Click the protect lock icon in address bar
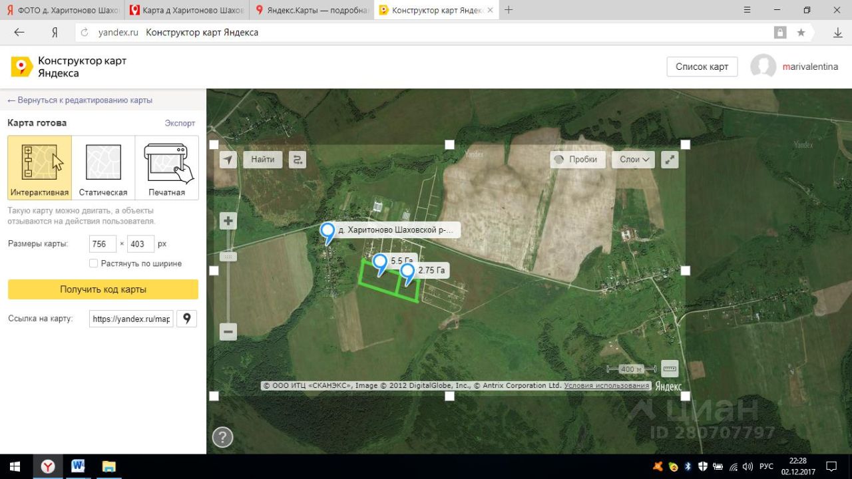Screen dimensions: 852x479 coord(780,33)
